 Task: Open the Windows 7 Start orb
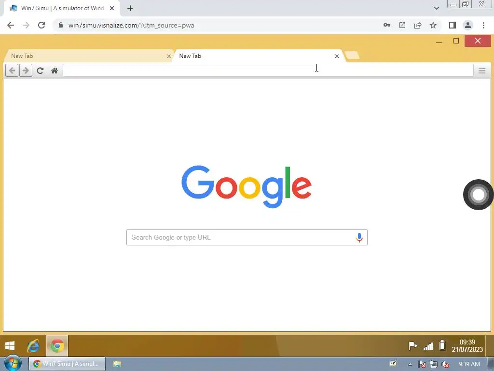(13, 363)
